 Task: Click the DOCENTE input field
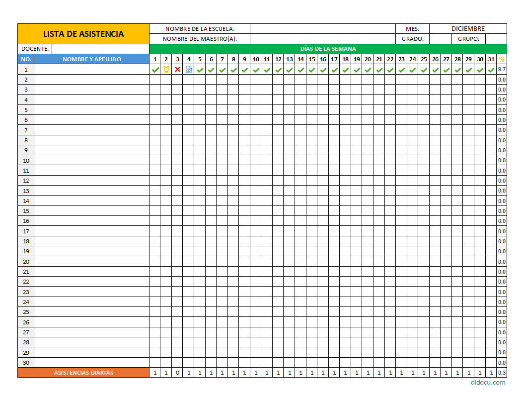point(99,49)
